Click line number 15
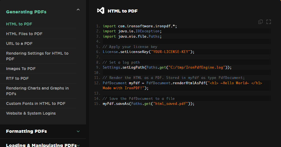281x147 pixels. (x=97, y=104)
